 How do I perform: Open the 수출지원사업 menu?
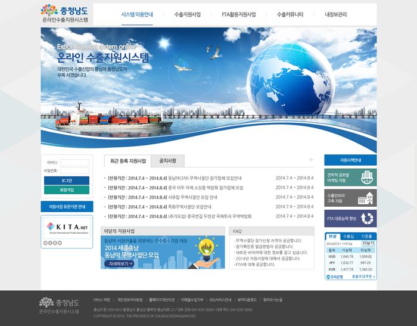pos(187,14)
